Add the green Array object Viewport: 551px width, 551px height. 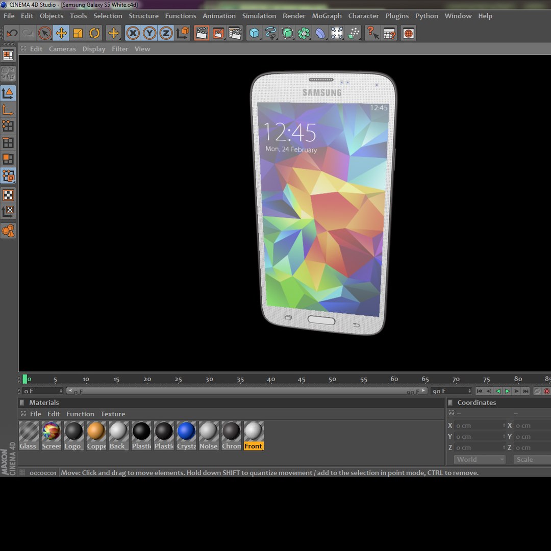[304, 33]
